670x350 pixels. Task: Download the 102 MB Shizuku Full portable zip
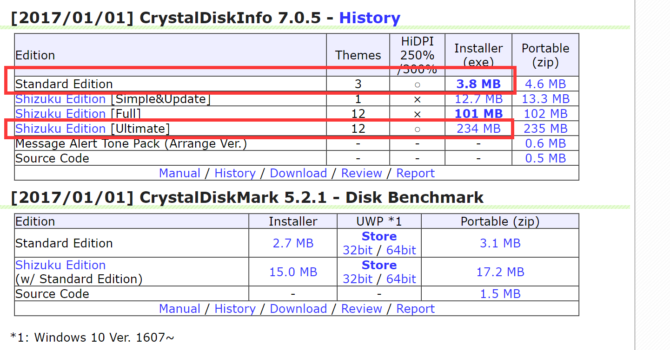pos(545,114)
